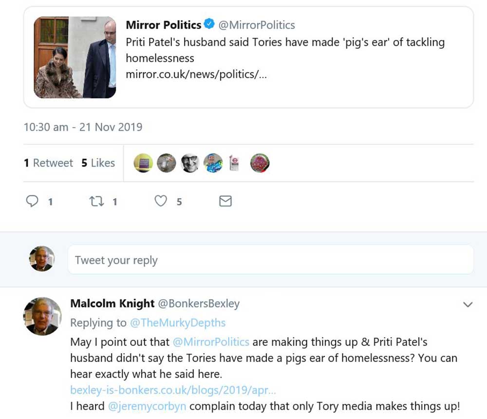This screenshot has width=487, height=419.
Task: View who retweeted by clicking 1 Retweet
Action: [48, 163]
